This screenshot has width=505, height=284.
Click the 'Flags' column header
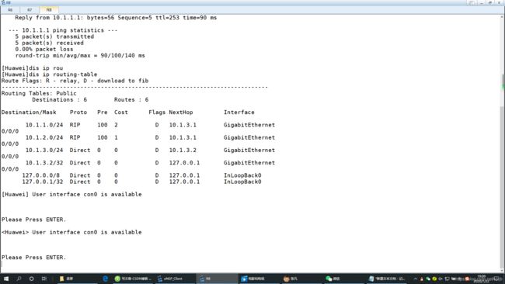(x=157, y=113)
